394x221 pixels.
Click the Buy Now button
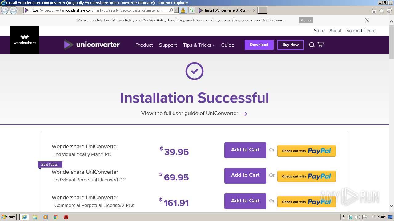pyautogui.click(x=291, y=45)
